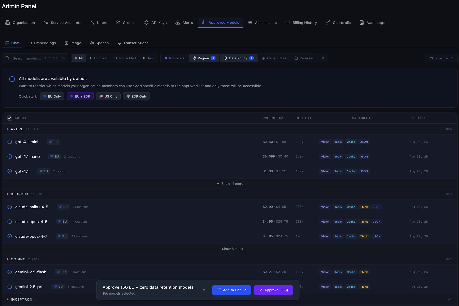The width and height of the screenshot is (459, 306).
Task: Click 4 locations next to claude-haiku-4-5
Action: point(81,207)
